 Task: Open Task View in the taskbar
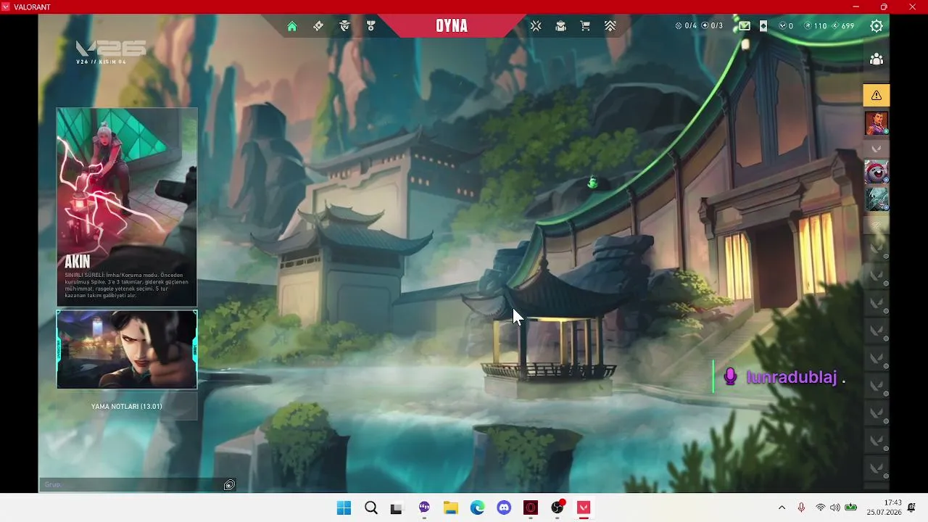[396, 507]
